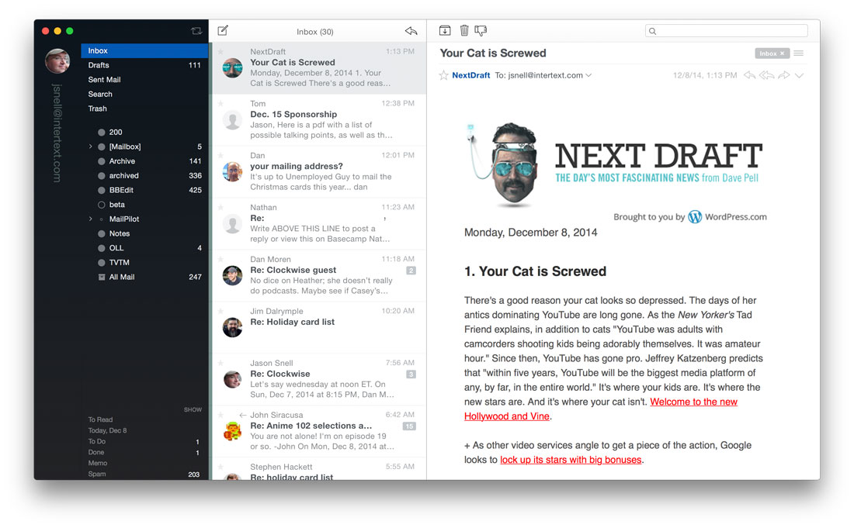
Task: Mark message as spam with thumbs-down icon
Action: [481, 31]
